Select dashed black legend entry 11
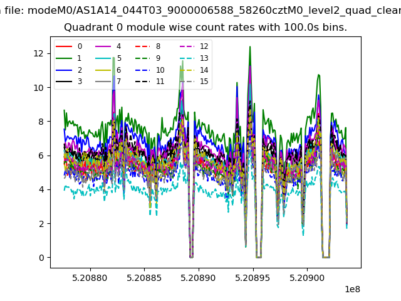The height and width of the screenshot is (301, 401). pyautogui.click(x=150, y=82)
